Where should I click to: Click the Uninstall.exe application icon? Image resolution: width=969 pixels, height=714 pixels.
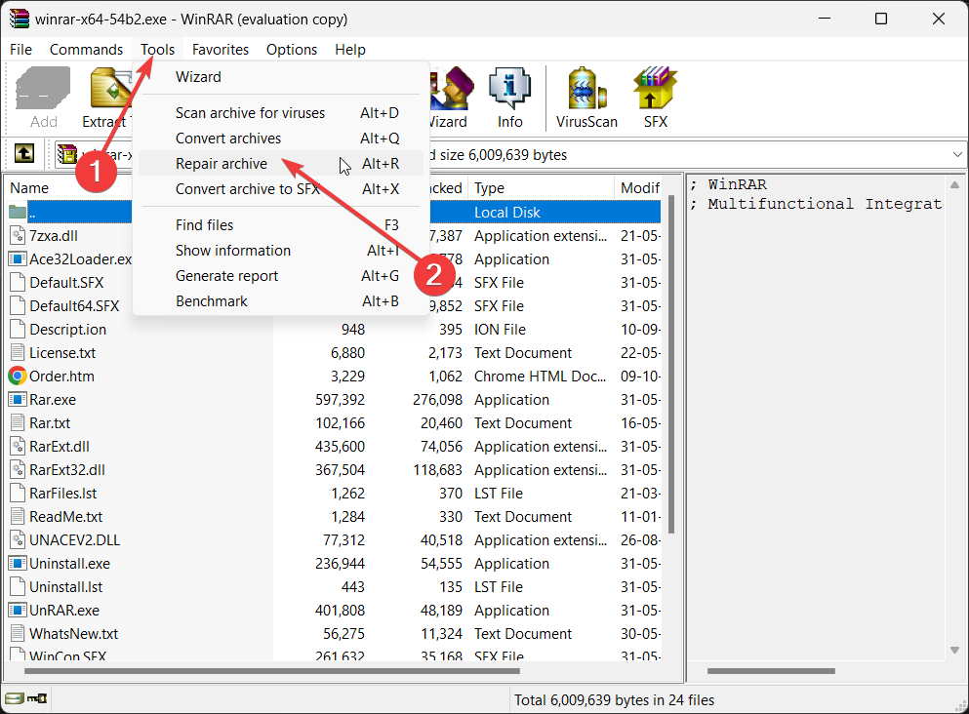click(18, 563)
